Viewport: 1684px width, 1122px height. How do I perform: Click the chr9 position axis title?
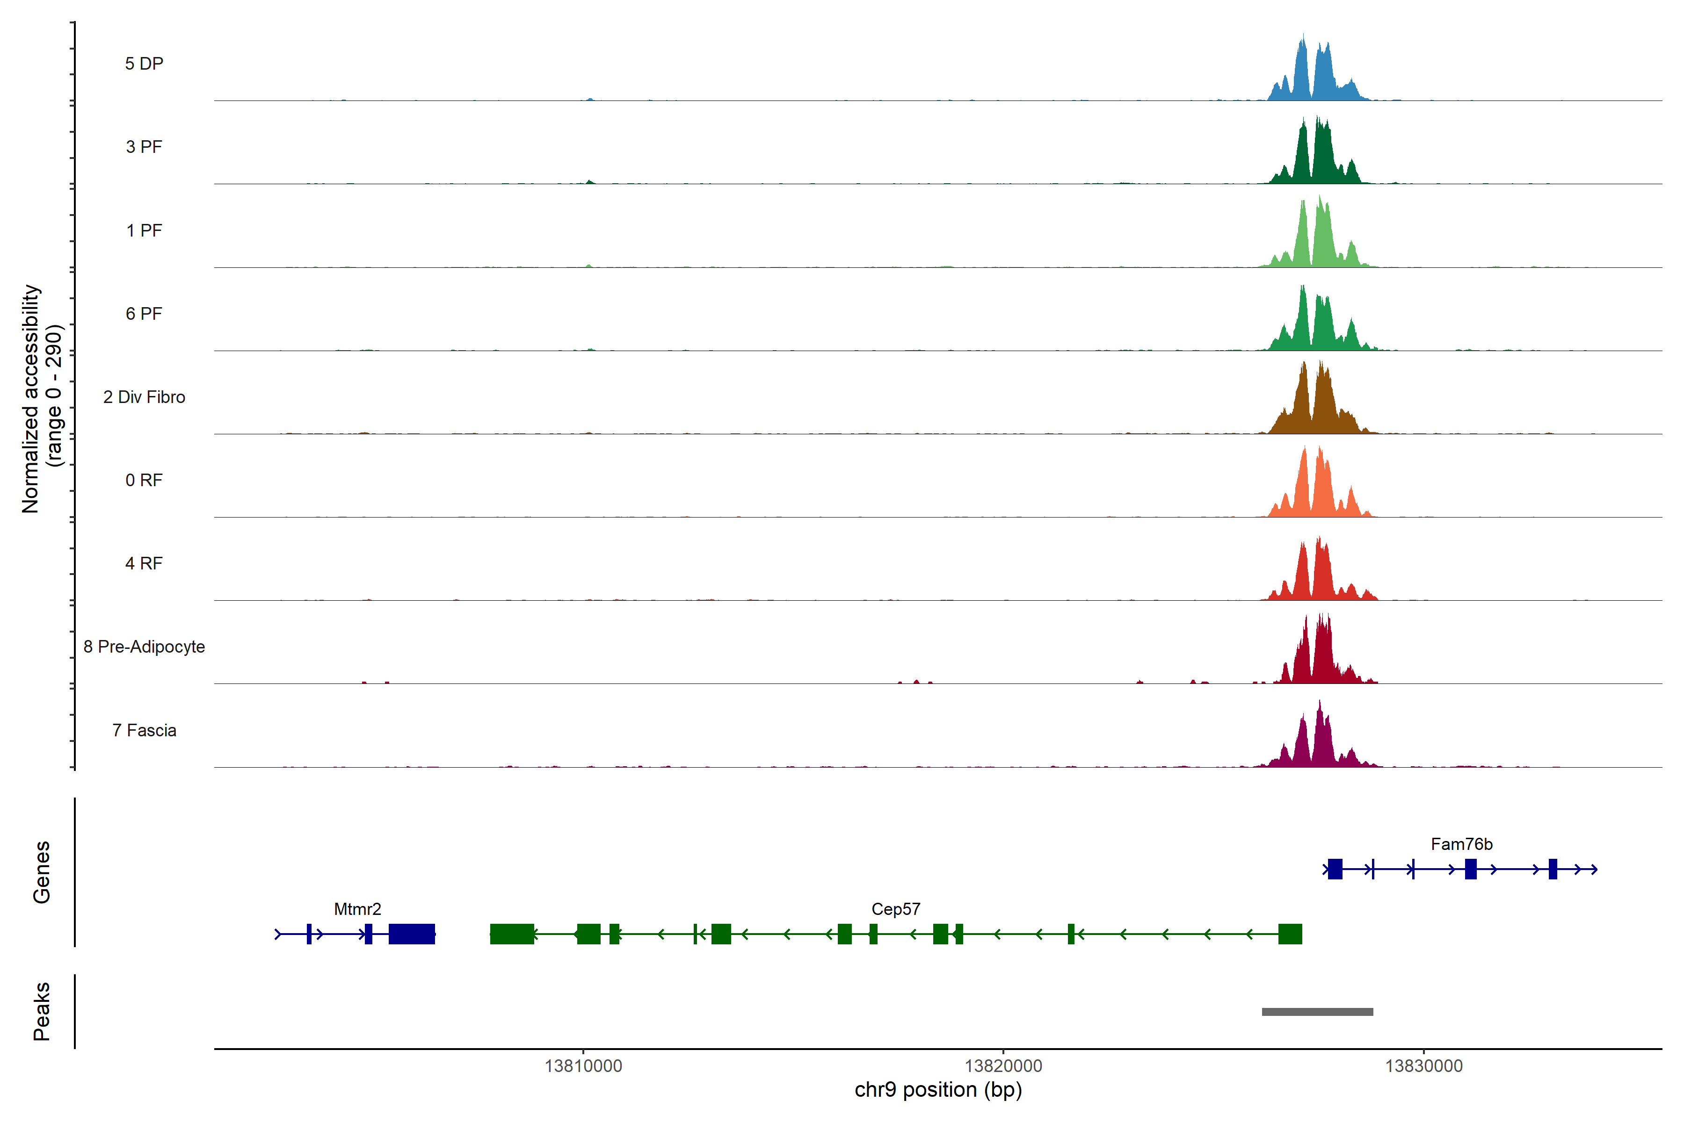pyautogui.click(x=938, y=1090)
